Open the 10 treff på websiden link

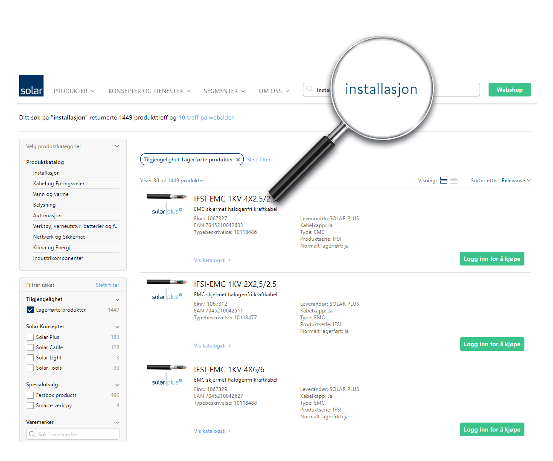coord(207,117)
